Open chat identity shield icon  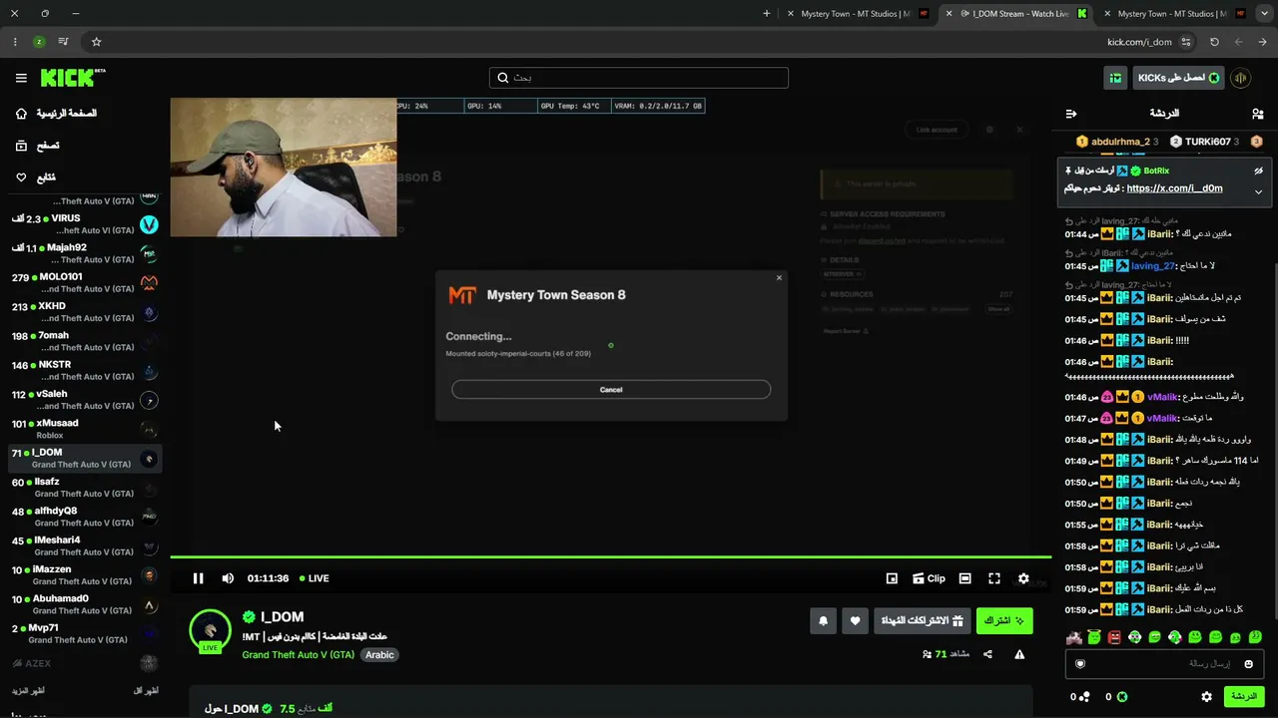pyautogui.click(x=1079, y=664)
